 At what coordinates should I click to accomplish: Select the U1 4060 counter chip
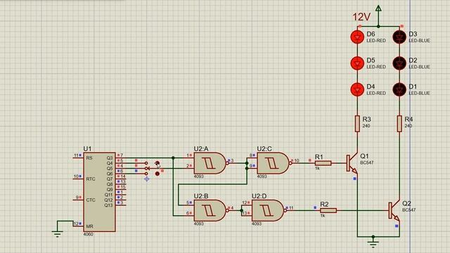(x=99, y=192)
